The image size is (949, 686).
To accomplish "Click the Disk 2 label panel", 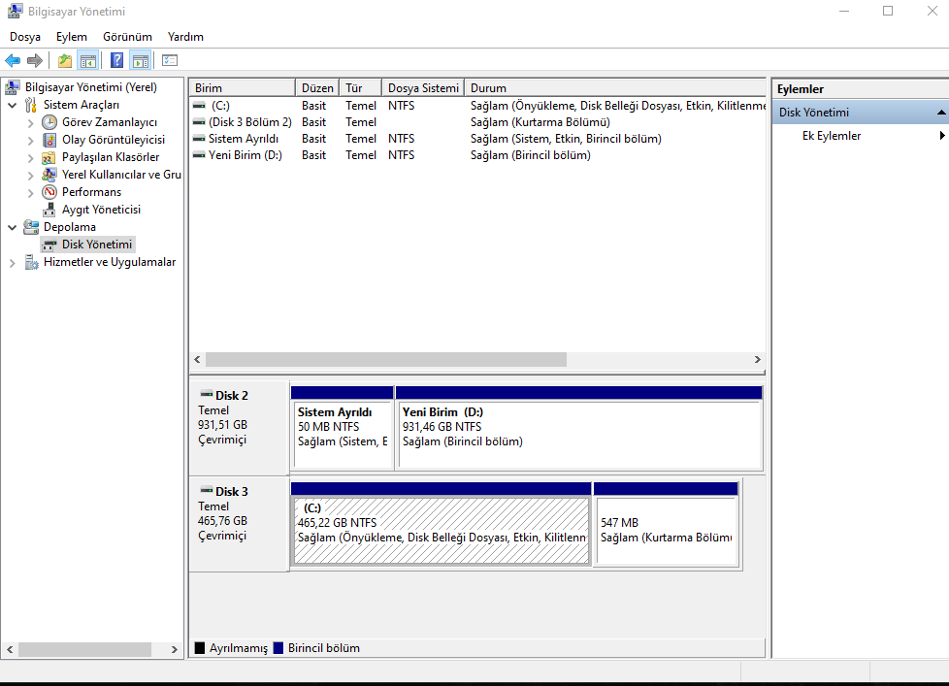I will click(x=240, y=428).
